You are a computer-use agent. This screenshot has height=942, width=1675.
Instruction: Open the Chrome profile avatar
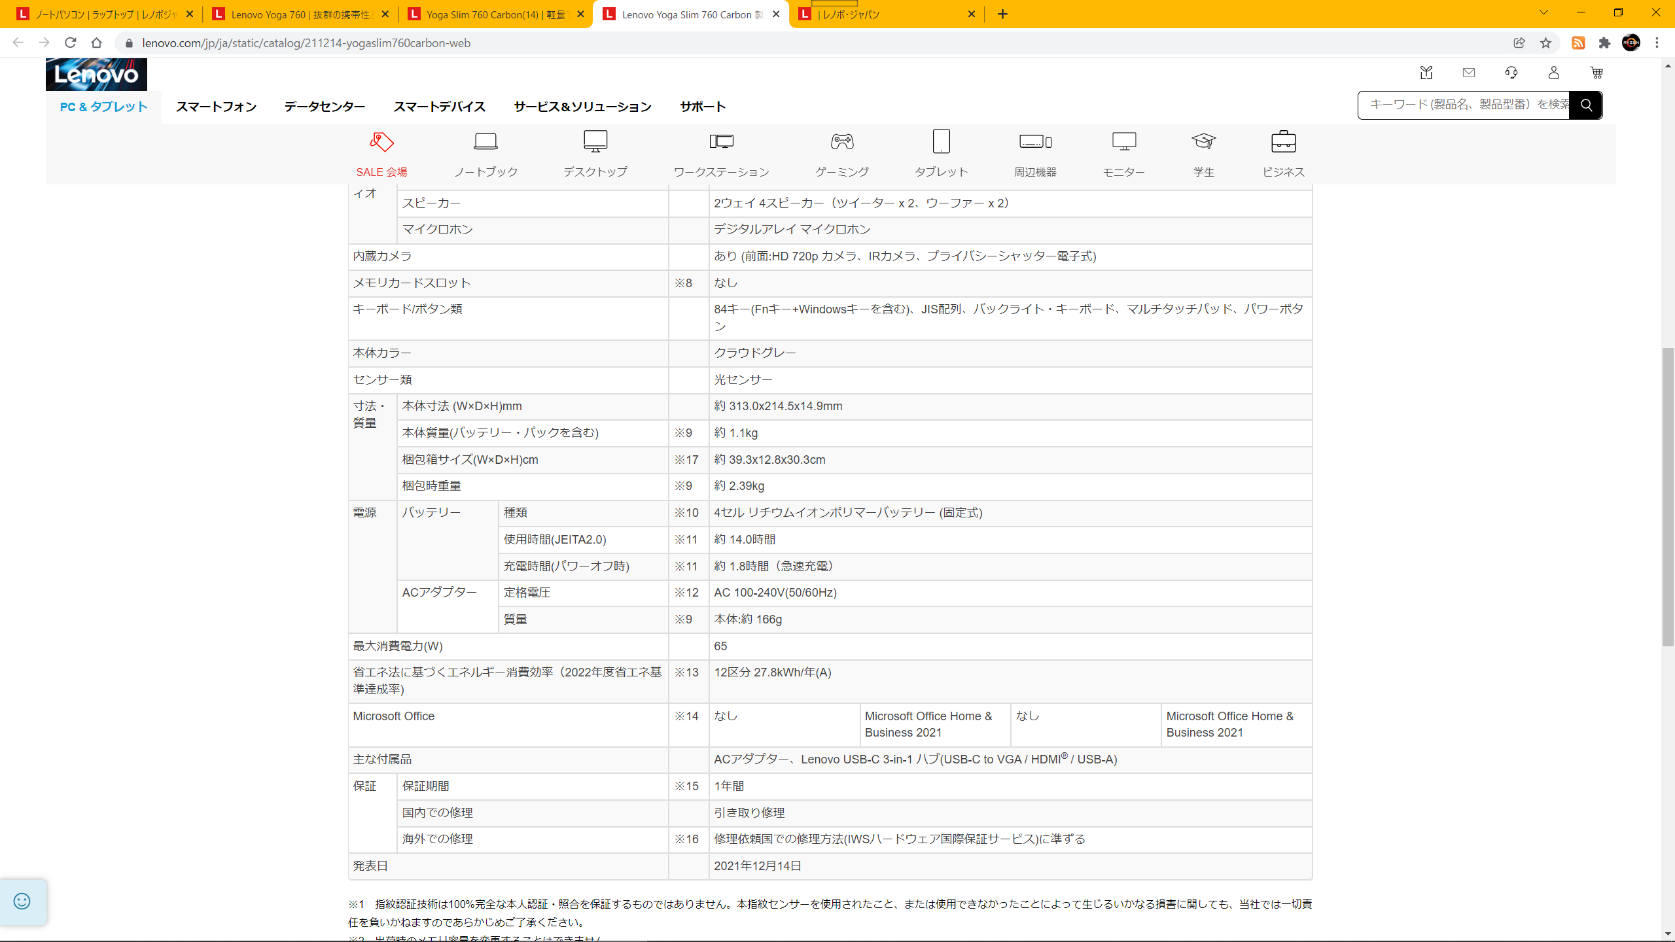coord(1631,43)
